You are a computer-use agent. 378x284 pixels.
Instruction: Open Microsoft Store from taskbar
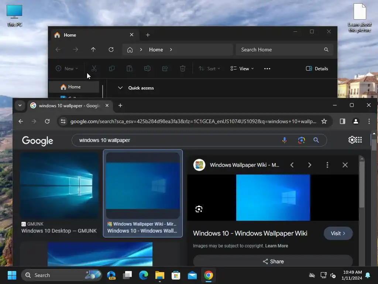pyautogui.click(x=176, y=275)
